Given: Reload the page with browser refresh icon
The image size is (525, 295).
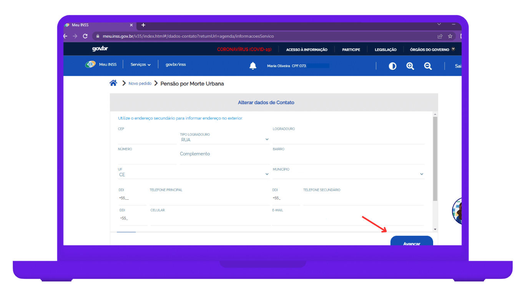Looking at the screenshot, I should pyautogui.click(x=85, y=36).
